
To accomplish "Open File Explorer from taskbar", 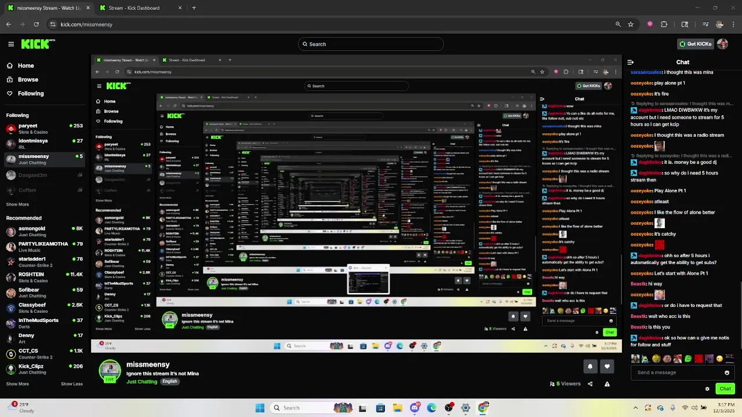I will point(398,408).
